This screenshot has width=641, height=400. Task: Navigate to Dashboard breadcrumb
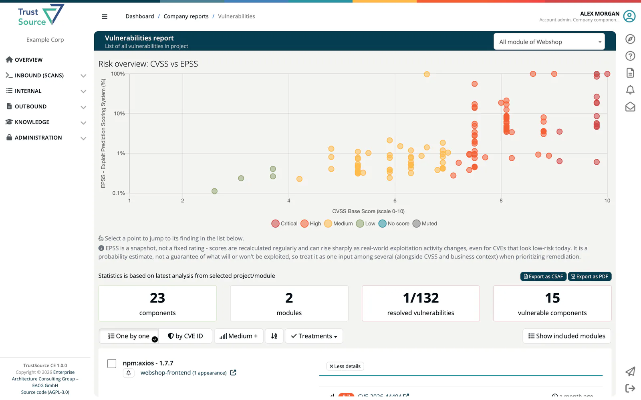click(x=140, y=16)
